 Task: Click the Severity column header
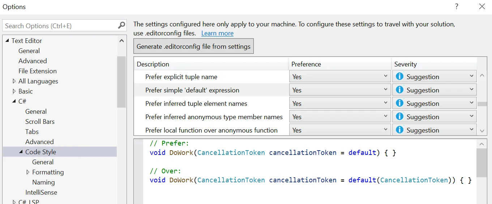point(405,64)
